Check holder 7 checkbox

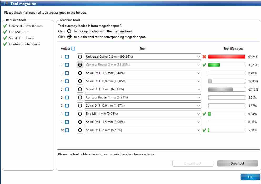[x=67, y=106]
